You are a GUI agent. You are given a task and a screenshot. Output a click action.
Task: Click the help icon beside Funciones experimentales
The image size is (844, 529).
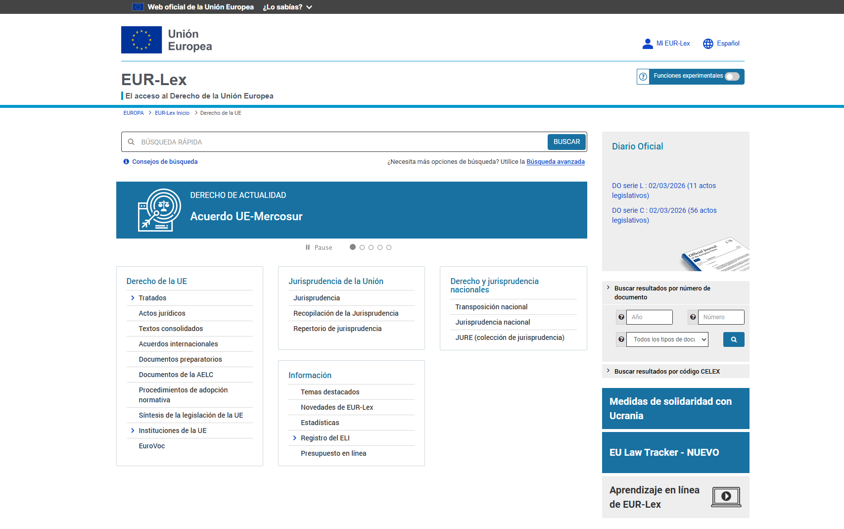tap(643, 77)
